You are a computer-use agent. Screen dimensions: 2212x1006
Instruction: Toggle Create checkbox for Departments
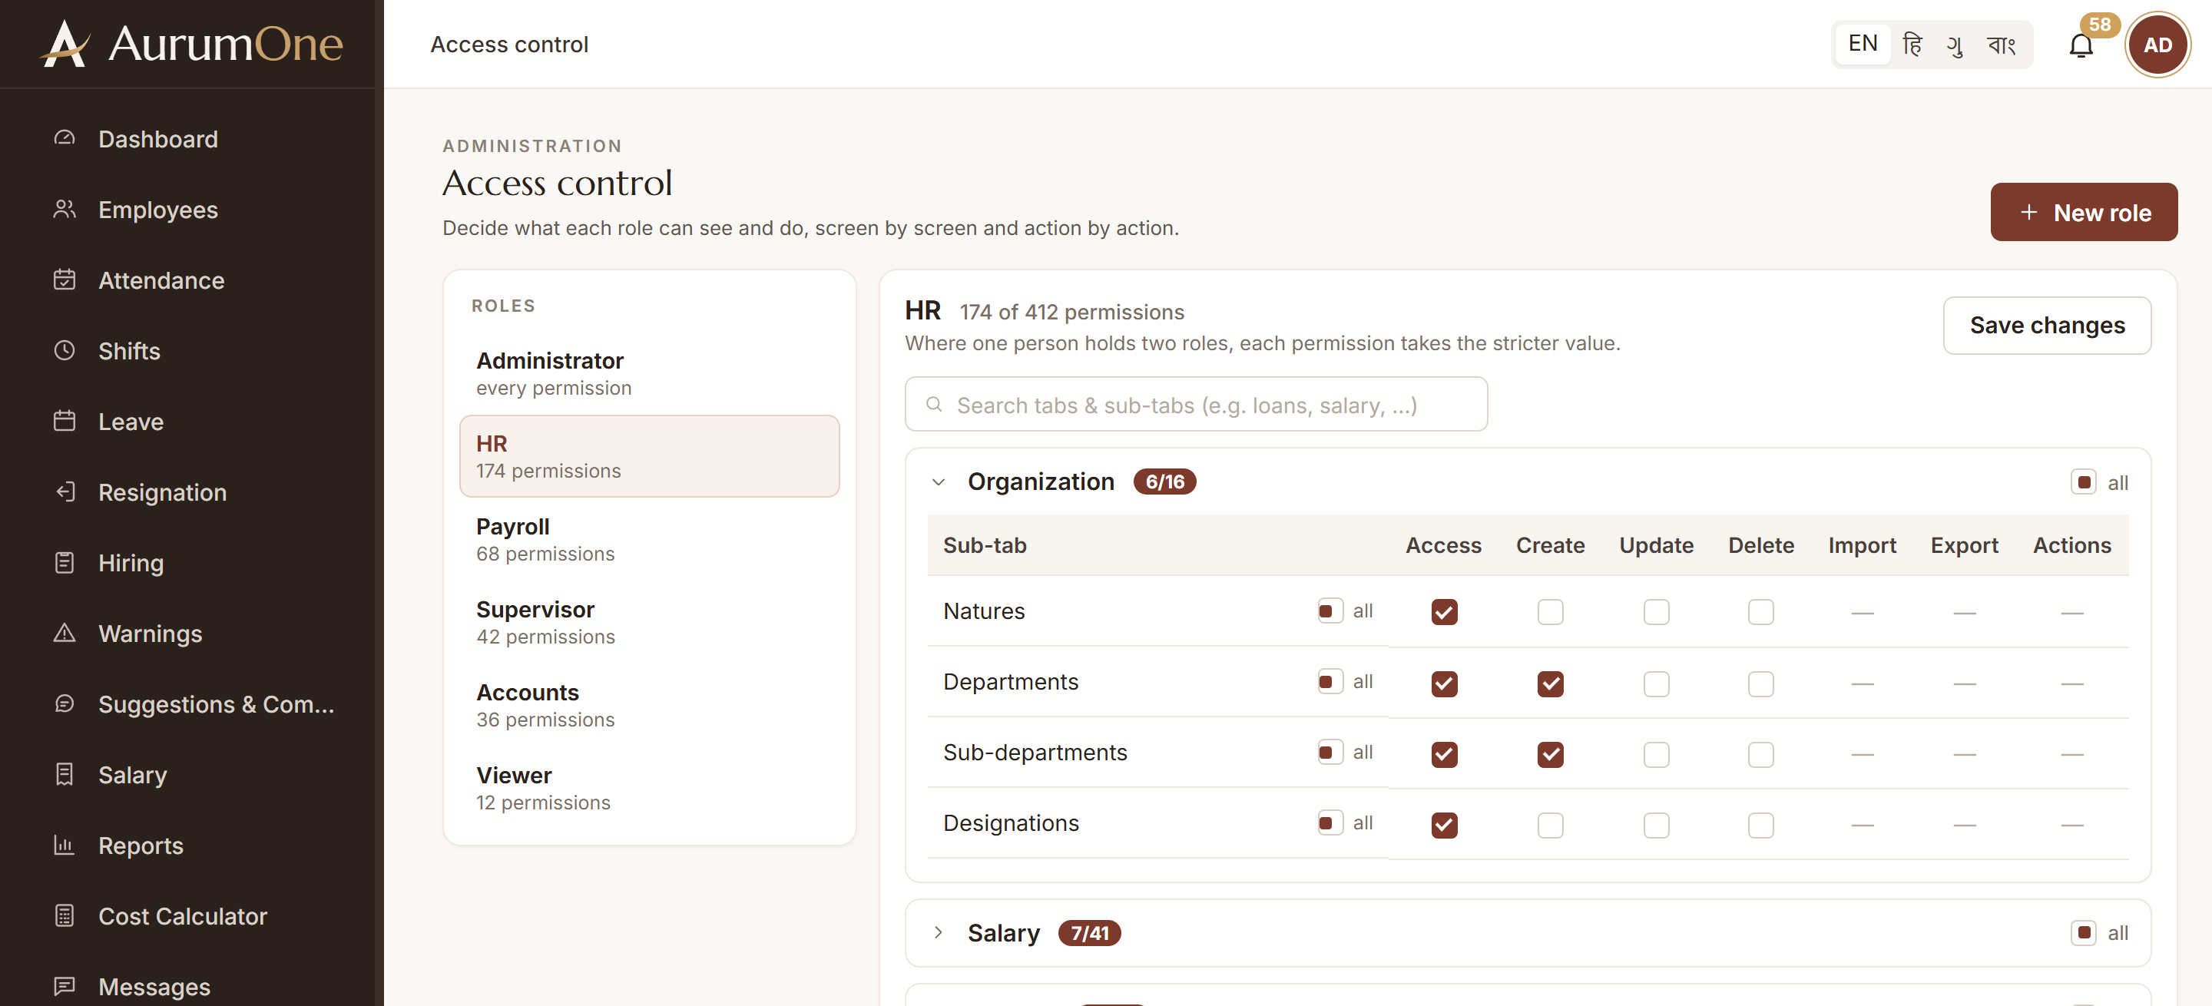pyautogui.click(x=1550, y=683)
